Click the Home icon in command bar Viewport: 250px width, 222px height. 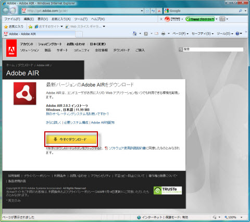tap(134, 33)
